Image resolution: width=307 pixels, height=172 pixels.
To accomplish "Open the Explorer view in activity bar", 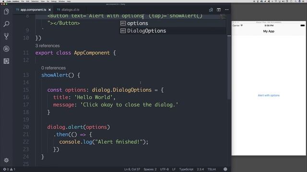I will coord(6,11).
